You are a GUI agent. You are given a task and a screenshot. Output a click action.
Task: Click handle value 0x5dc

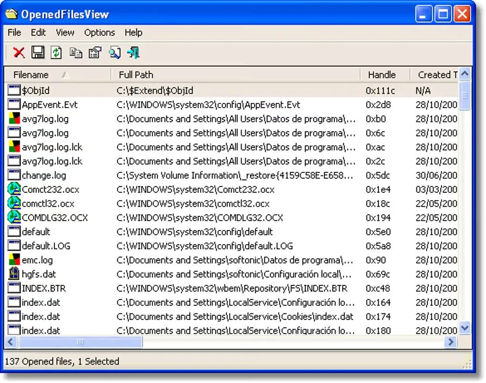378,175
